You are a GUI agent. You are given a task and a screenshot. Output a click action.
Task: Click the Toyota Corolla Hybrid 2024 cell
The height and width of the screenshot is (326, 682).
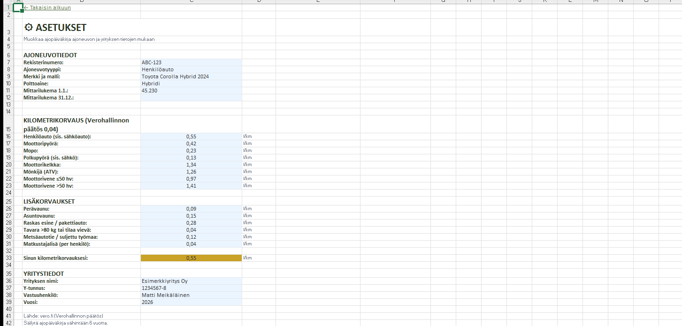pyautogui.click(x=191, y=76)
